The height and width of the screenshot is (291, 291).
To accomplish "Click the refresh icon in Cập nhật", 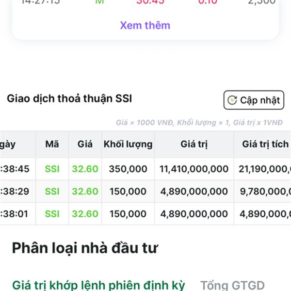I will (x=232, y=100).
